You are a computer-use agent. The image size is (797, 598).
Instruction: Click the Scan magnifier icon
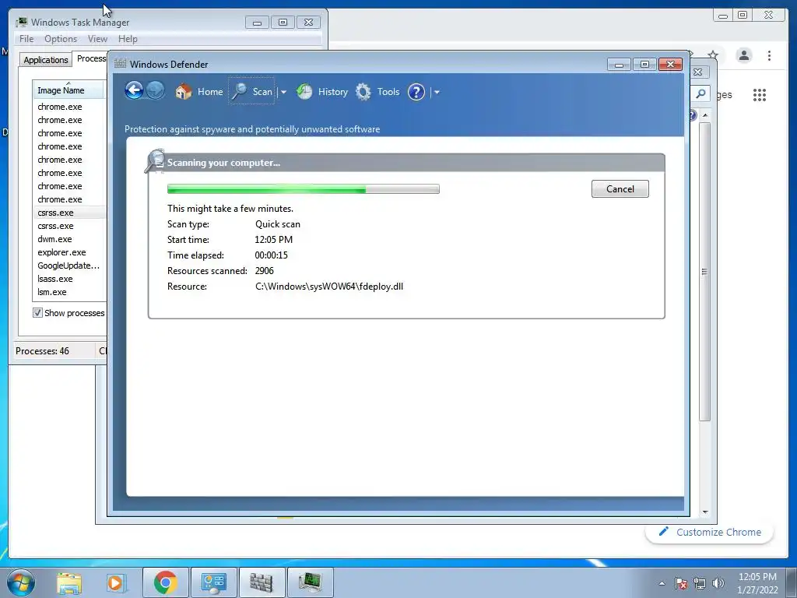point(239,92)
